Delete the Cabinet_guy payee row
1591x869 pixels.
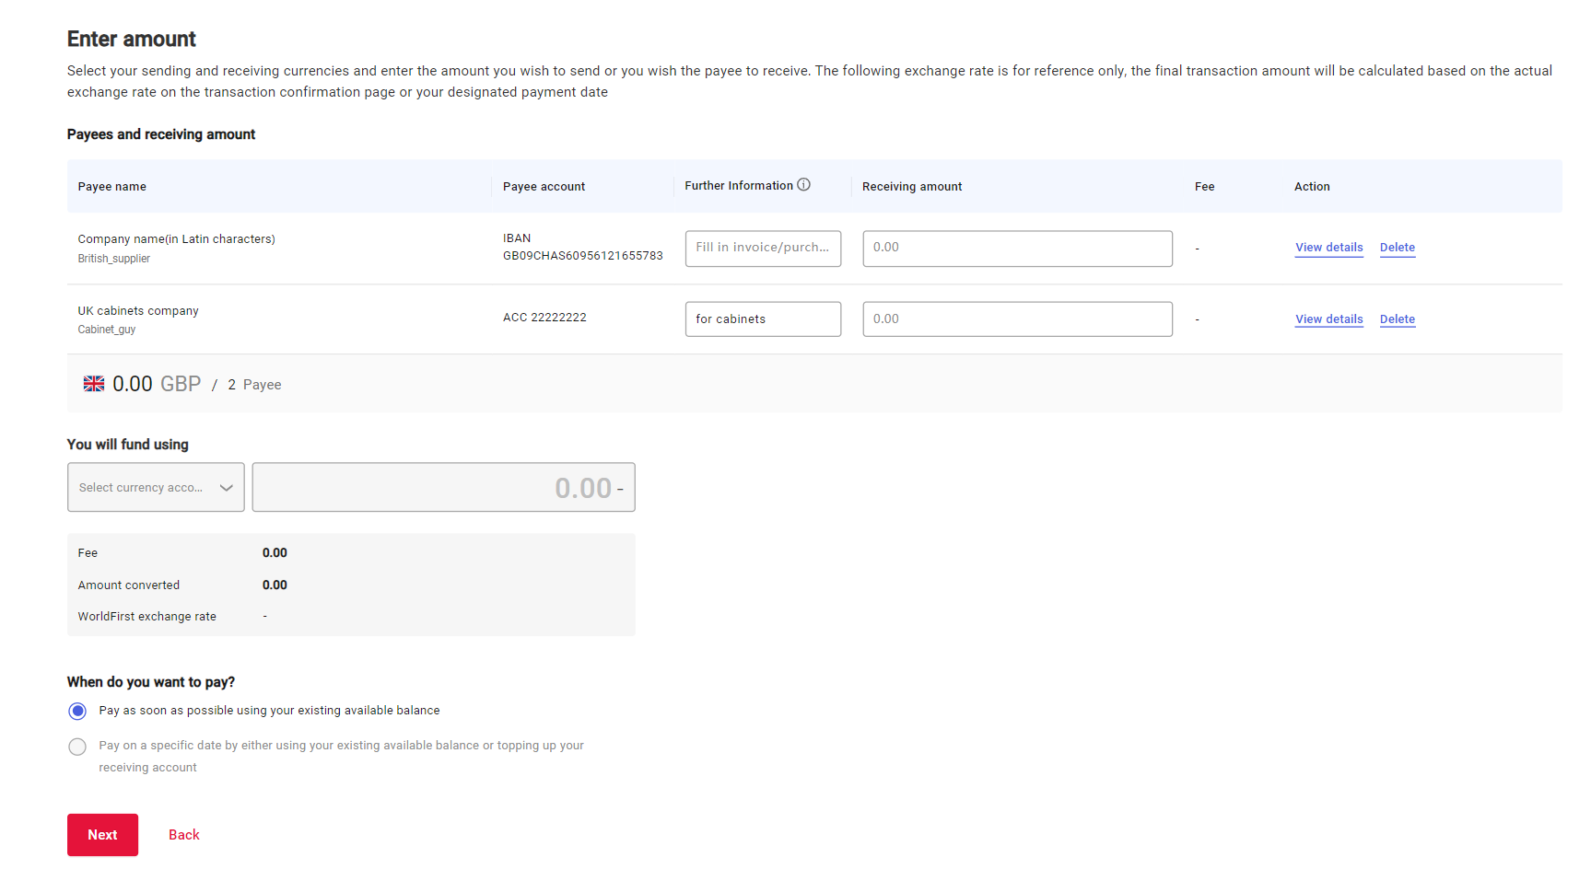(x=1397, y=319)
